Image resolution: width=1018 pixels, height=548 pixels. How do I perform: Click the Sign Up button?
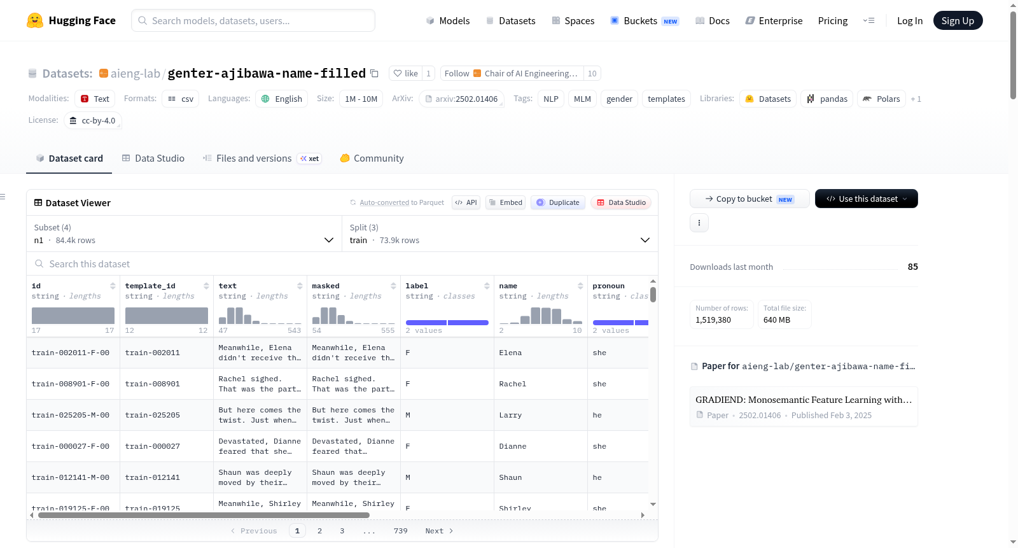point(958,20)
